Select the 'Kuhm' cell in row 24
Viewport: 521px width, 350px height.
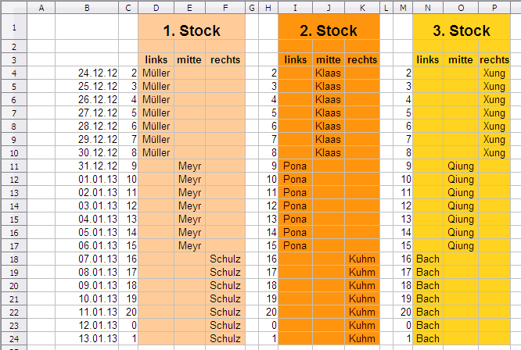tap(361, 338)
